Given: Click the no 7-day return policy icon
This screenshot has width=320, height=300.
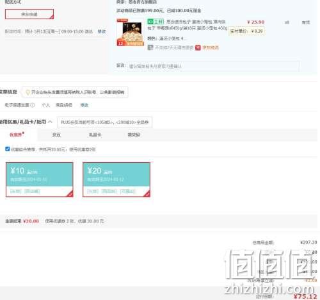Looking at the screenshot, I should (x=150, y=47).
